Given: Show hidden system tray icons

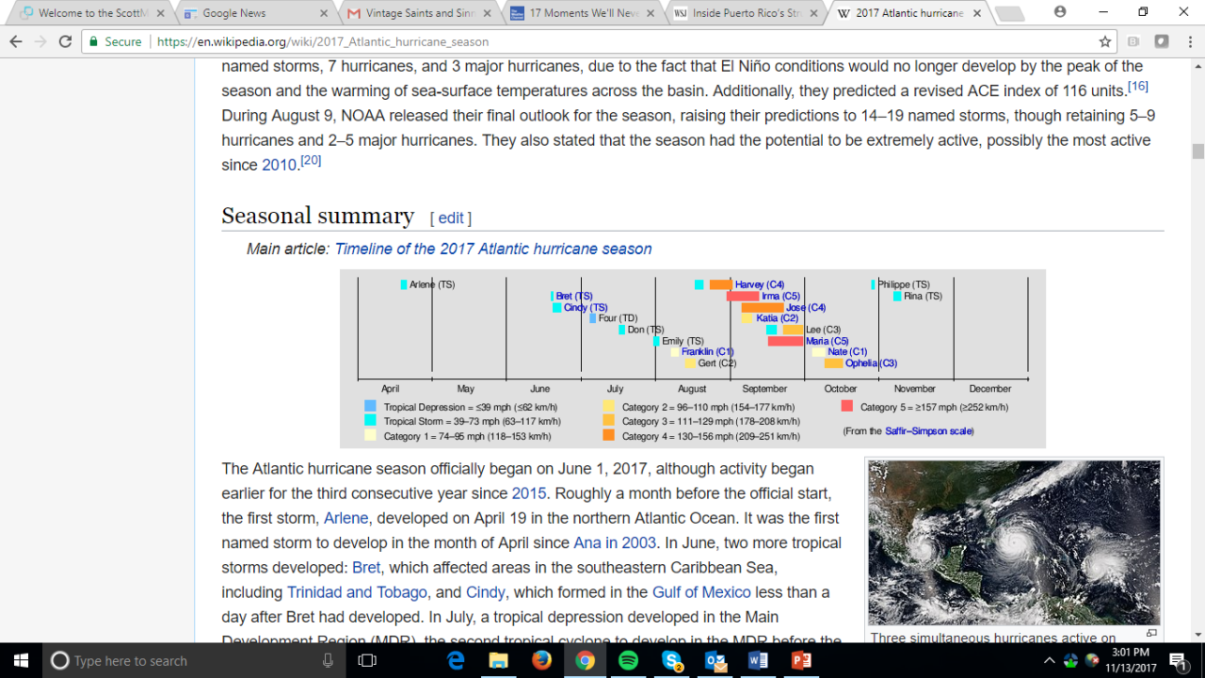Looking at the screenshot, I should pos(1051,660).
